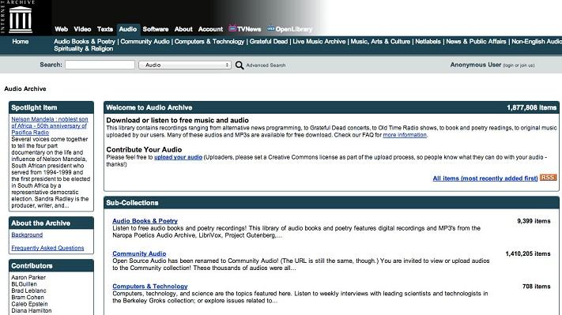This screenshot has height=315, width=562.
Task: Click the Audio Archive page heading
Action: tap(25, 88)
